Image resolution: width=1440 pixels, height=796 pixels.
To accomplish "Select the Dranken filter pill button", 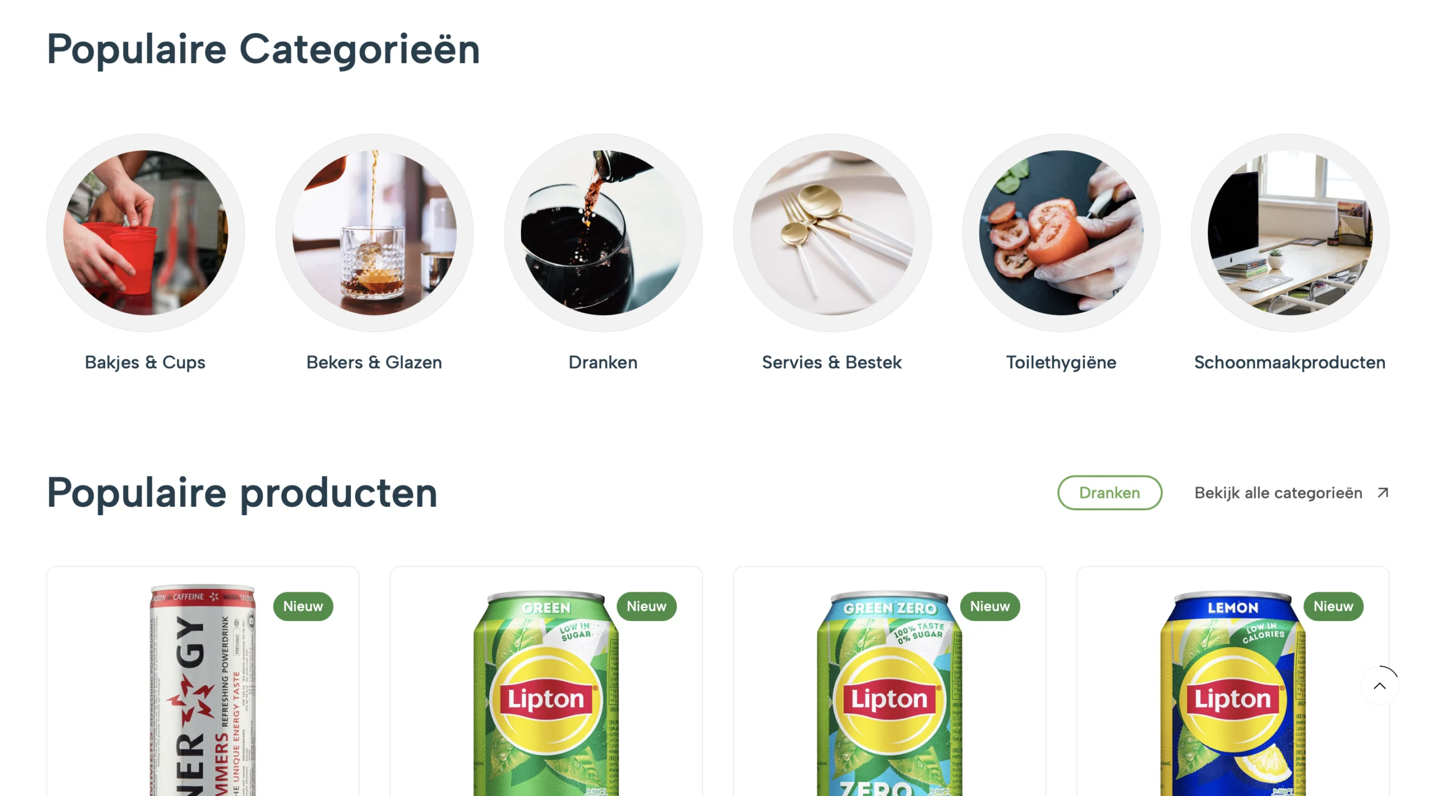I will (x=1109, y=493).
